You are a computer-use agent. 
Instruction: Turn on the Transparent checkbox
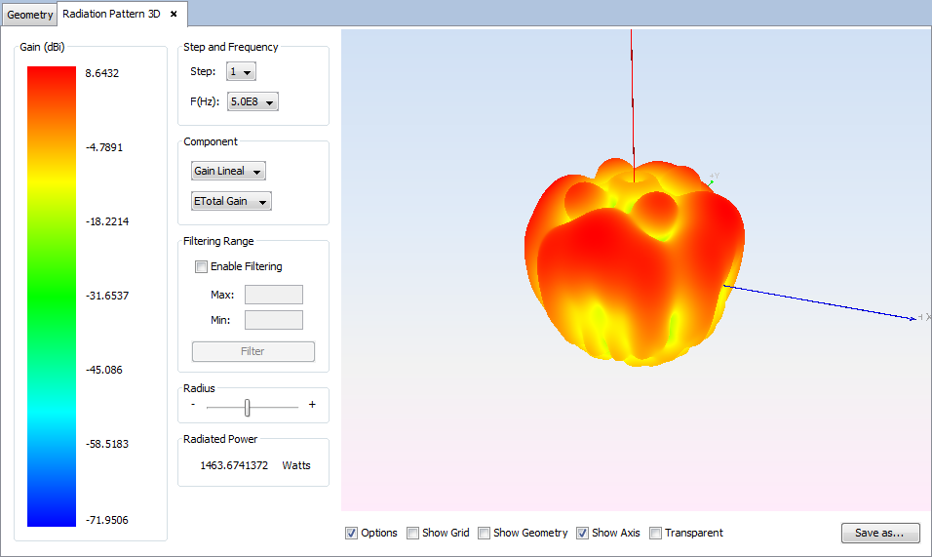[x=656, y=534]
